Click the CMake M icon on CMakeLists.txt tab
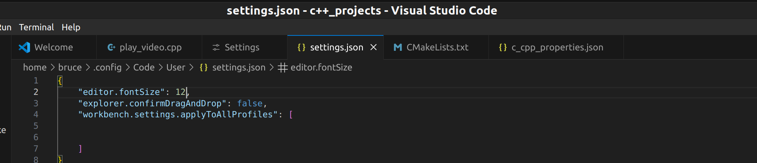 pos(398,47)
